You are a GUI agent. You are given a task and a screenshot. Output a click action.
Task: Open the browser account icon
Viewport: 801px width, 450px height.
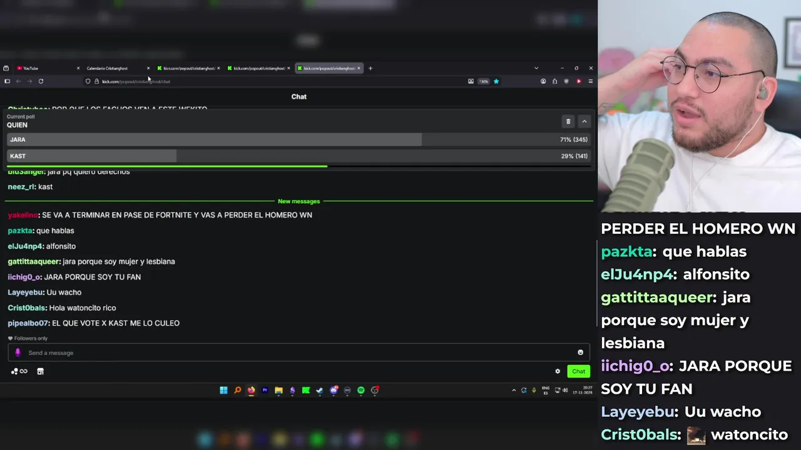[x=543, y=81]
